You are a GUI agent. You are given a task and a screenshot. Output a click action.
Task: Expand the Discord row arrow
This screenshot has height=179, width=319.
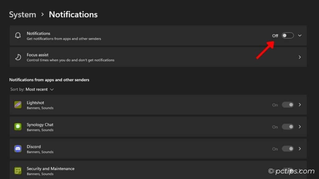point(299,149)
